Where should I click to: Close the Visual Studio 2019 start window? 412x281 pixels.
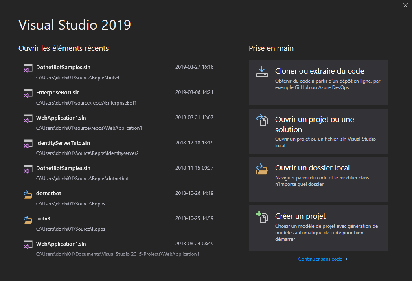pyautogui.click(x=405, y=5)
